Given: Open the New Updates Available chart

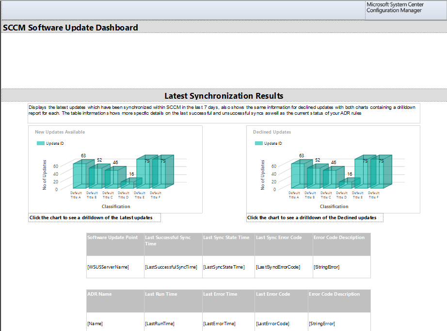Looking at the screenshot, I should pyautogui.click(x=115, y=169).
